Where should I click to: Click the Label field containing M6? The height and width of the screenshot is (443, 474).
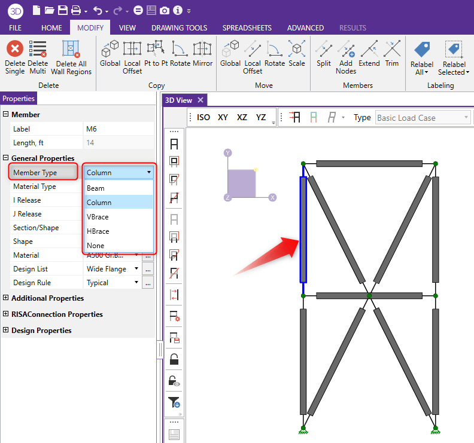click(x=118, y=129)
